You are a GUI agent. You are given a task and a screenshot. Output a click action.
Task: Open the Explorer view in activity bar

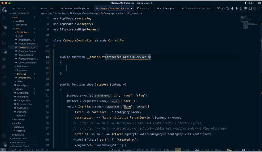tap(4, 10)
